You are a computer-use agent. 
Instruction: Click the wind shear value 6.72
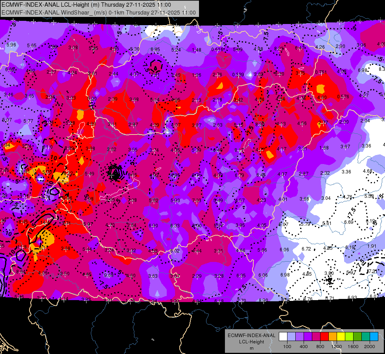[306, 249]
